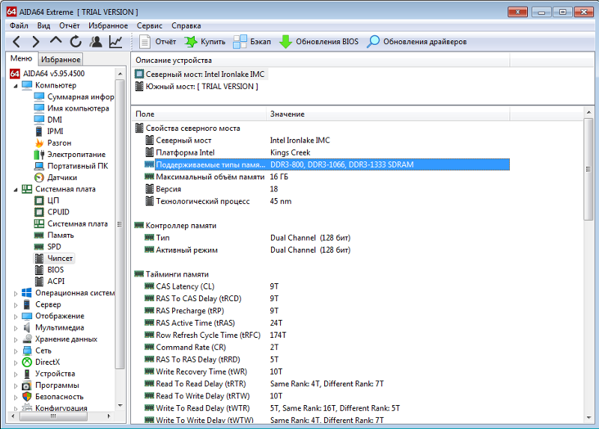Switch to the Избранное tab
599x429 pixels.
pyautogui.click(x=61, y=59)
